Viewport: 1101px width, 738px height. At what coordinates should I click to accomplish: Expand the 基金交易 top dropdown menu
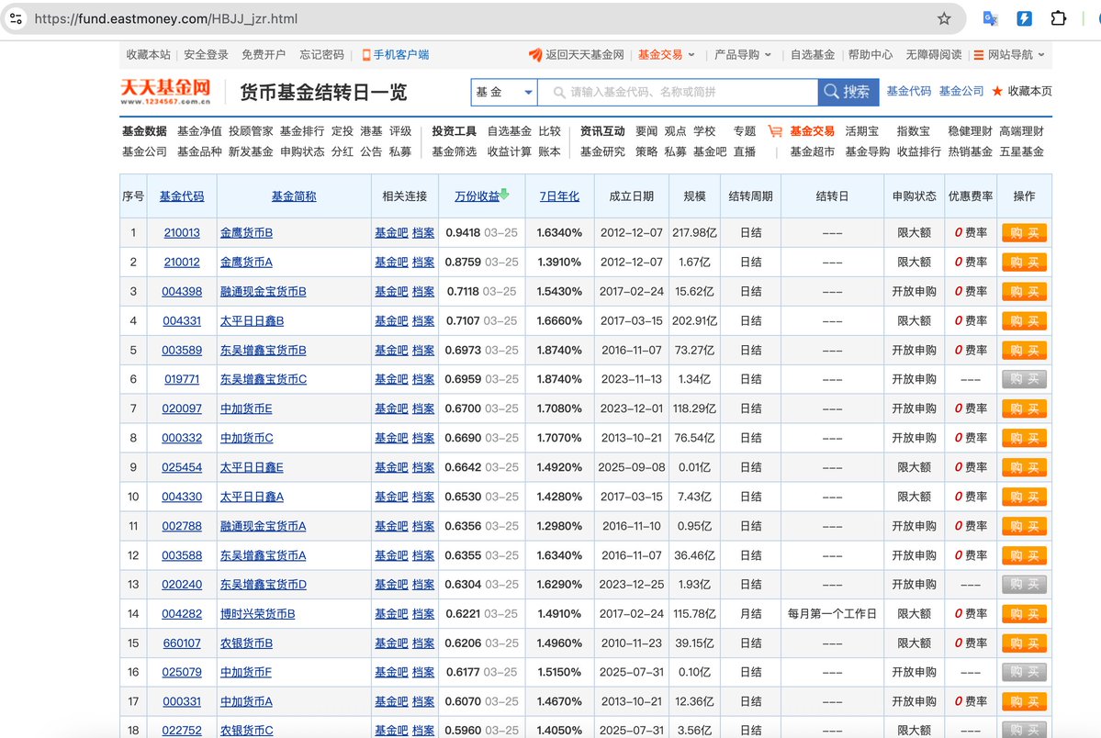(667, 55)
